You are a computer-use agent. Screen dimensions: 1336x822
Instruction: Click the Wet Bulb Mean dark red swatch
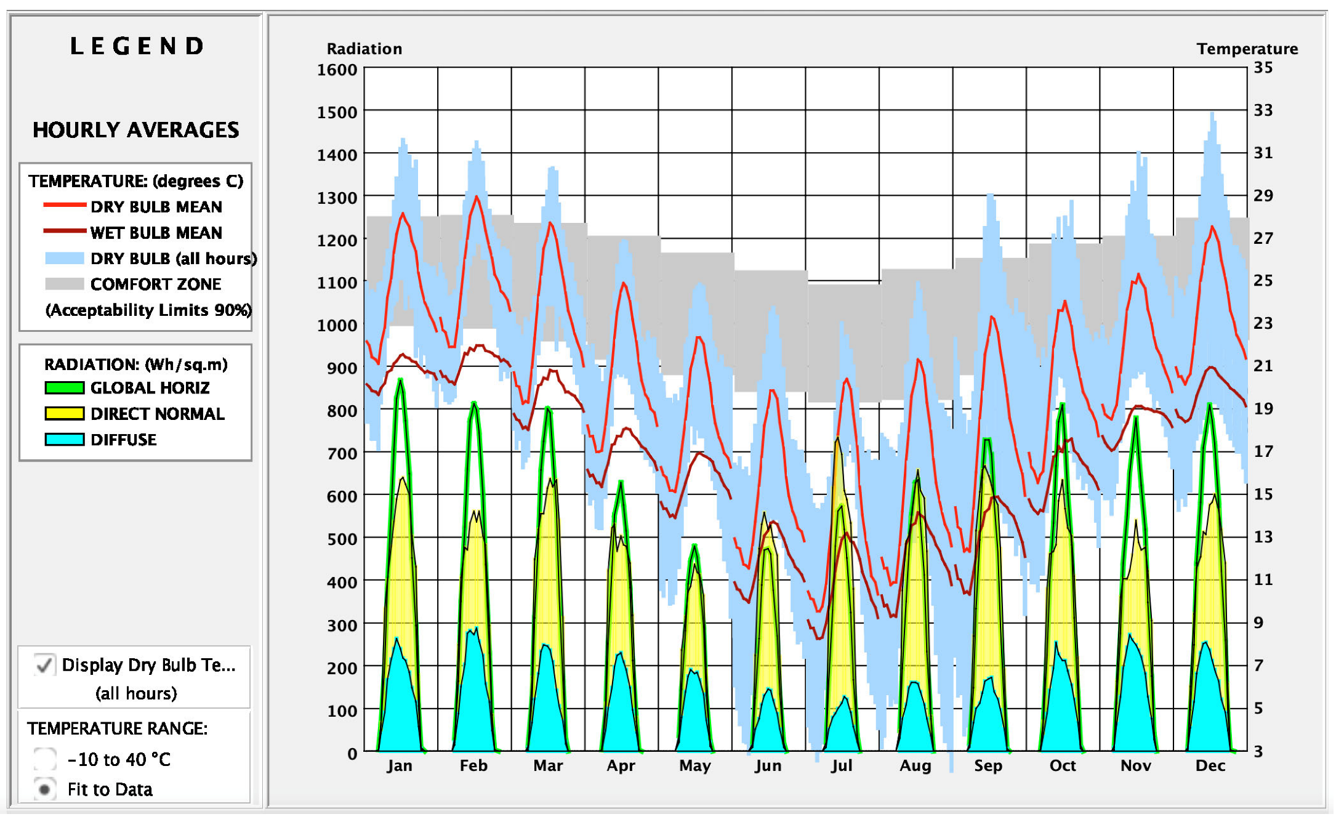click(65, 232)
